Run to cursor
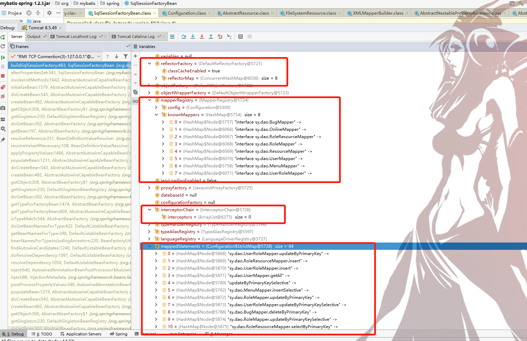This screenshot has height=341, width=527. pos(229,37)
